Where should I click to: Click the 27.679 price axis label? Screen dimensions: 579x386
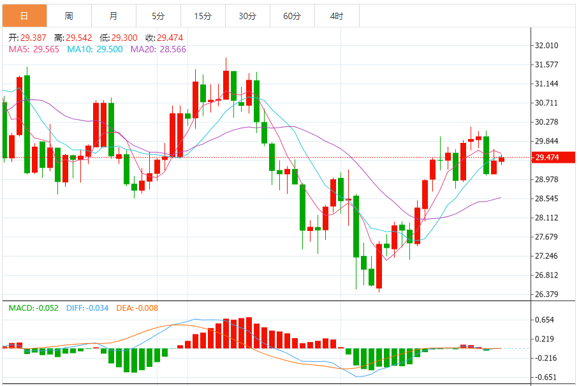pyautogui.click(x=546, y=237)
